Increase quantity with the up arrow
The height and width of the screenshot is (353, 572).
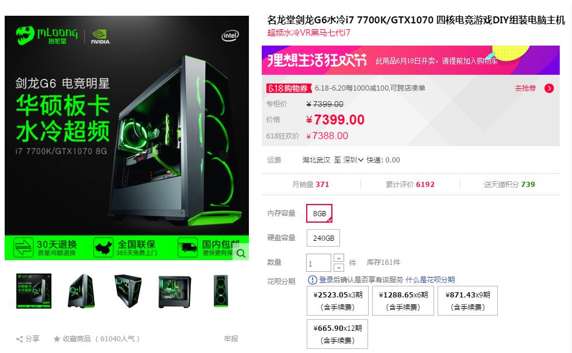338,258
